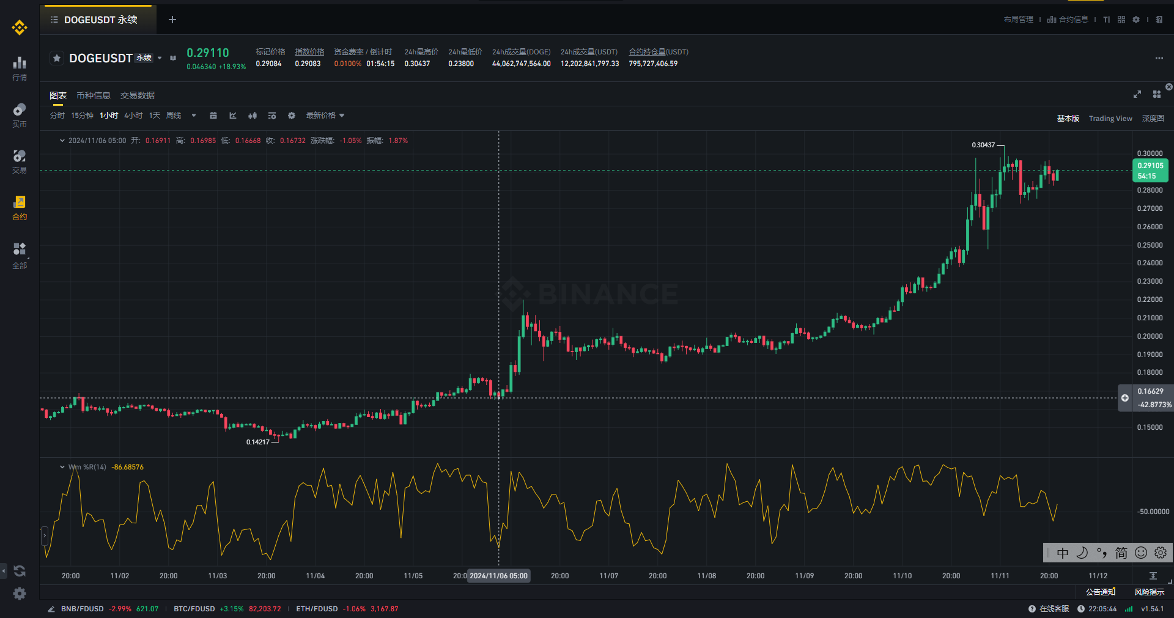Switch to 深度图 depth chart mode
This screenshot has height=618, width=1174.
[x=1153, y=119]
